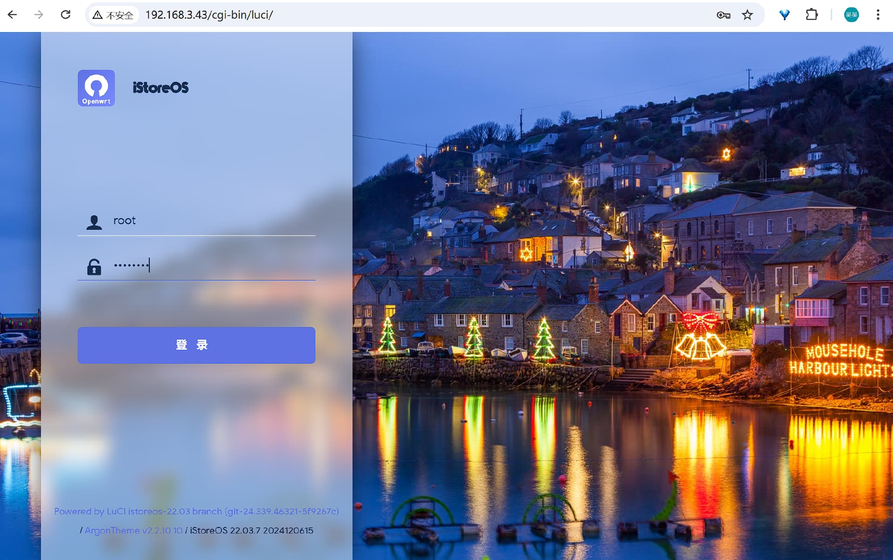Image resolution: width=893 pixels, height=560 pixels.
Task: Open the extensions puzzle-piece menu
Action: [812, 15]
